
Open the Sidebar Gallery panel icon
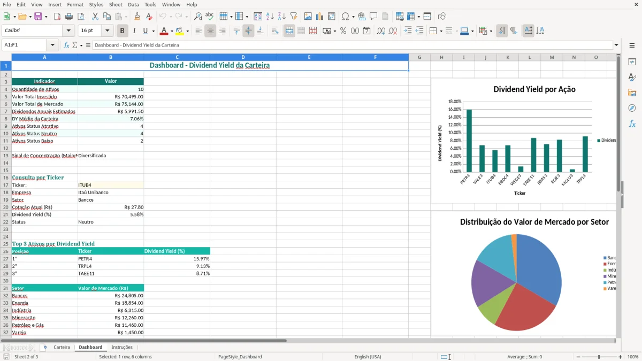tap(632, 93)
